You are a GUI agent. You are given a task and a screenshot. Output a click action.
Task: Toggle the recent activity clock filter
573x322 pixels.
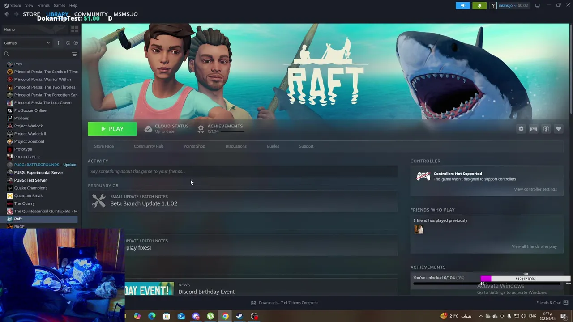[68, 43]
